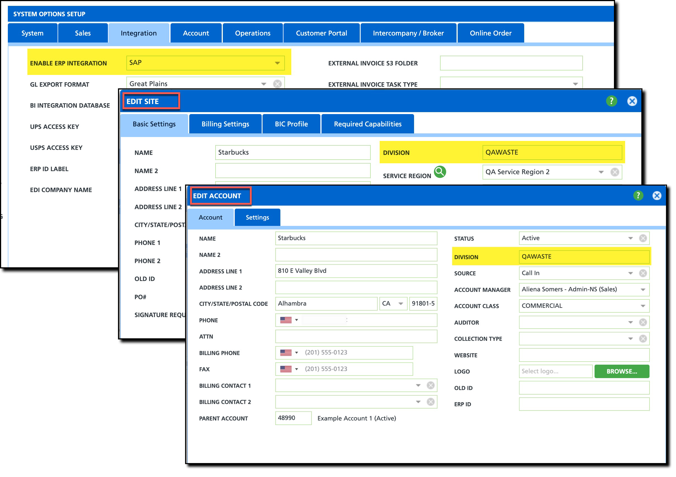Clear the Source Call In value
This screenshot has width=676, height=477.
[x=643, y=273]
